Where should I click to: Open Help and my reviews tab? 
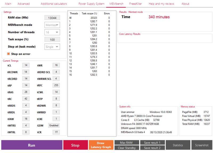tap(161, 4)
